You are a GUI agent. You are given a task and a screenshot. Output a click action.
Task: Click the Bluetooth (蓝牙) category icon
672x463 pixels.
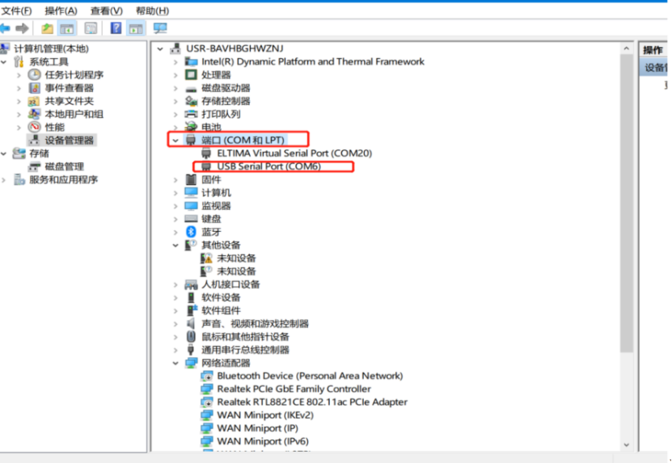[x=191, y=232]
